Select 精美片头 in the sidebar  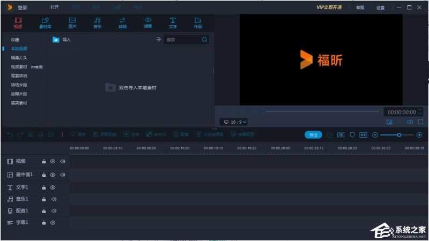coord(19,58)
